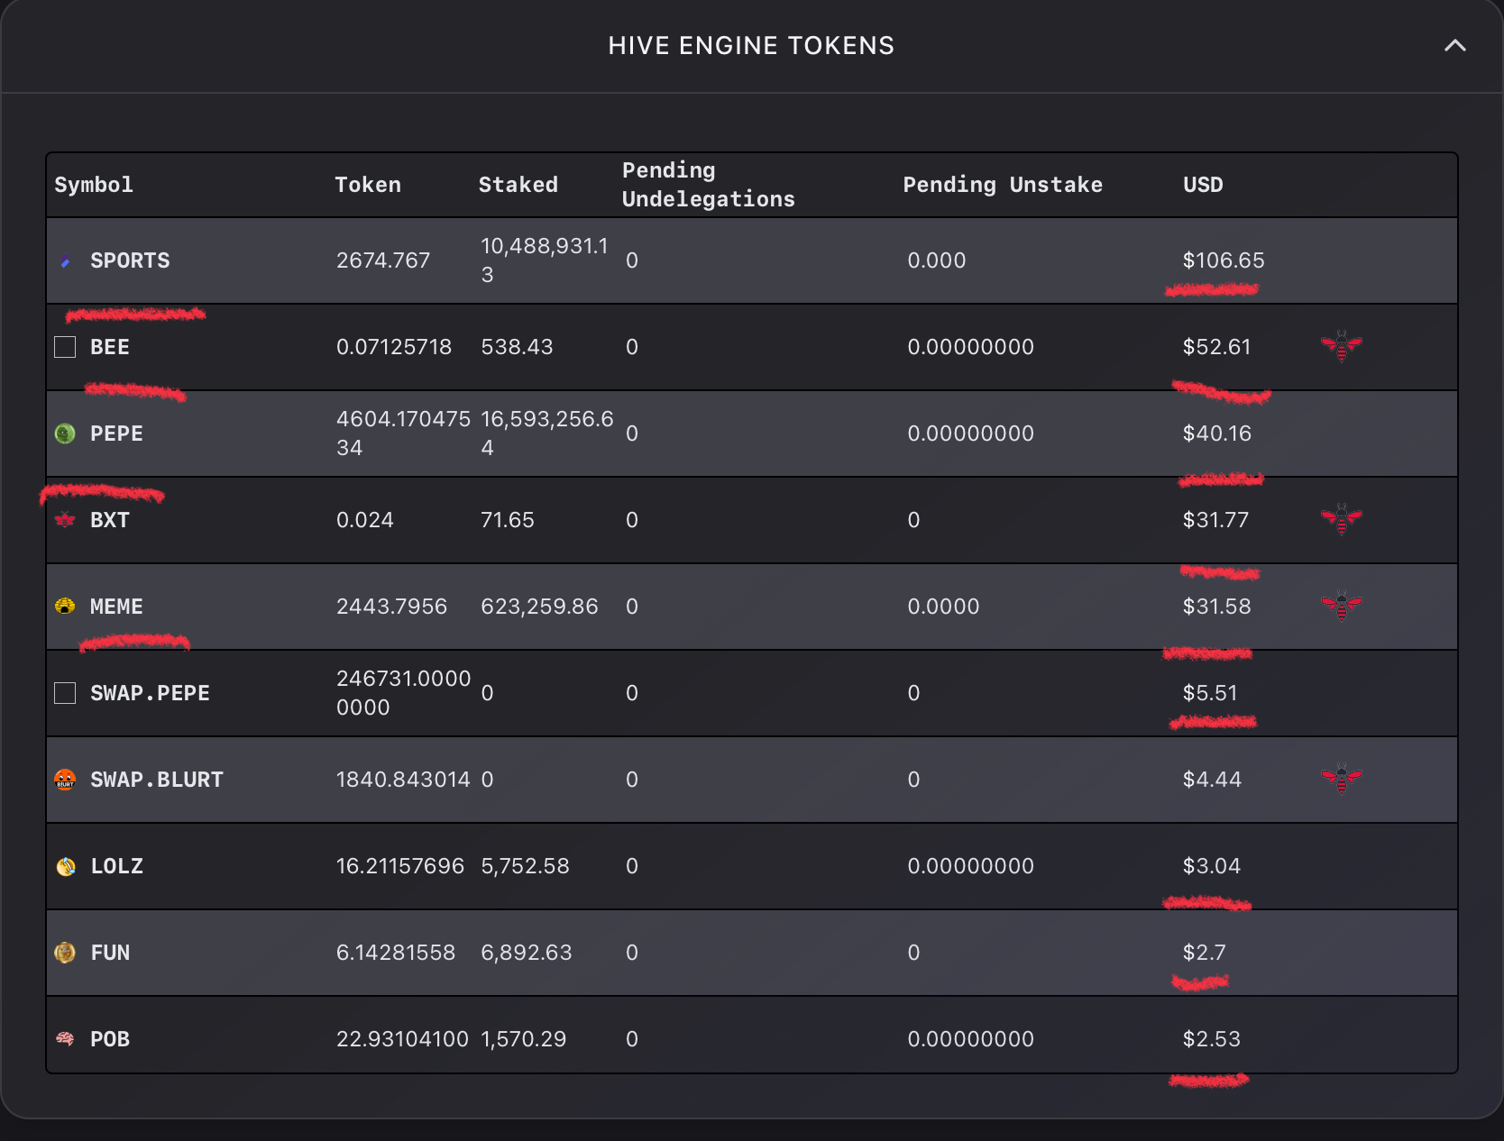Click BEE staked amount 538.43
Viewport: 1504px width, 1141px height.
pyautogui.click(x=517, y=347)
